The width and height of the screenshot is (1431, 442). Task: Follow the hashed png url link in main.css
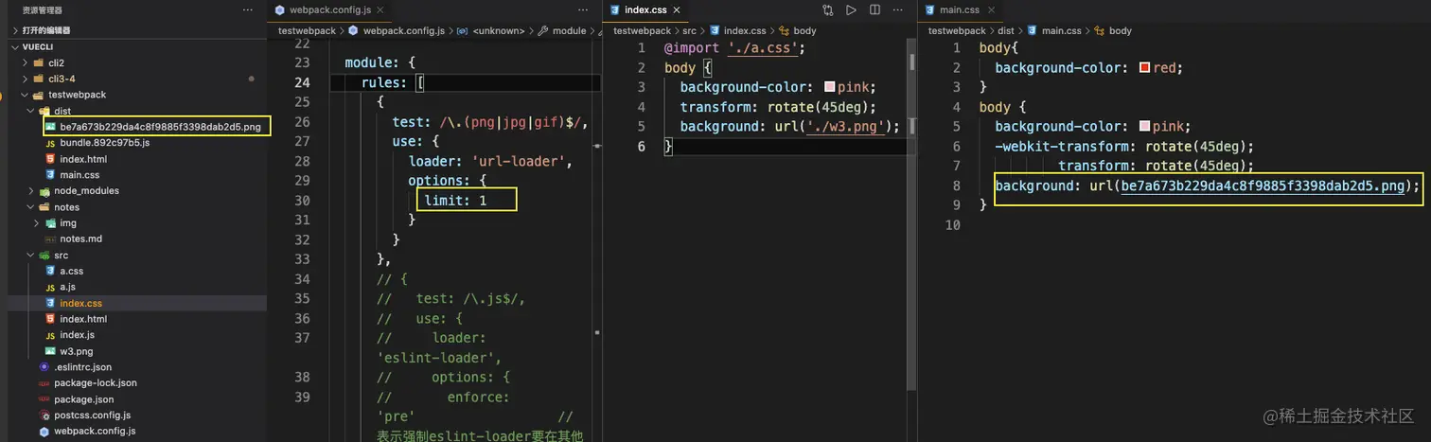click(x=1263, y=186)
